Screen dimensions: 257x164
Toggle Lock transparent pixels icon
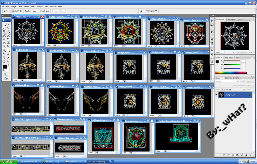click(x=222, y=89)
